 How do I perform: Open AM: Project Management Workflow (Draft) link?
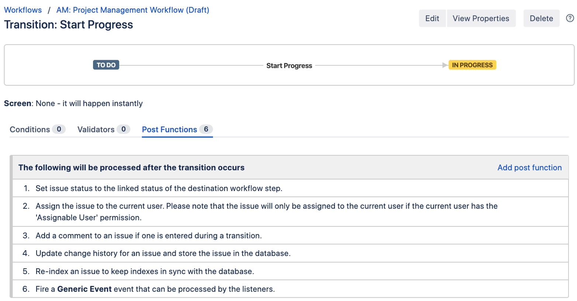[x=132, y=10]
